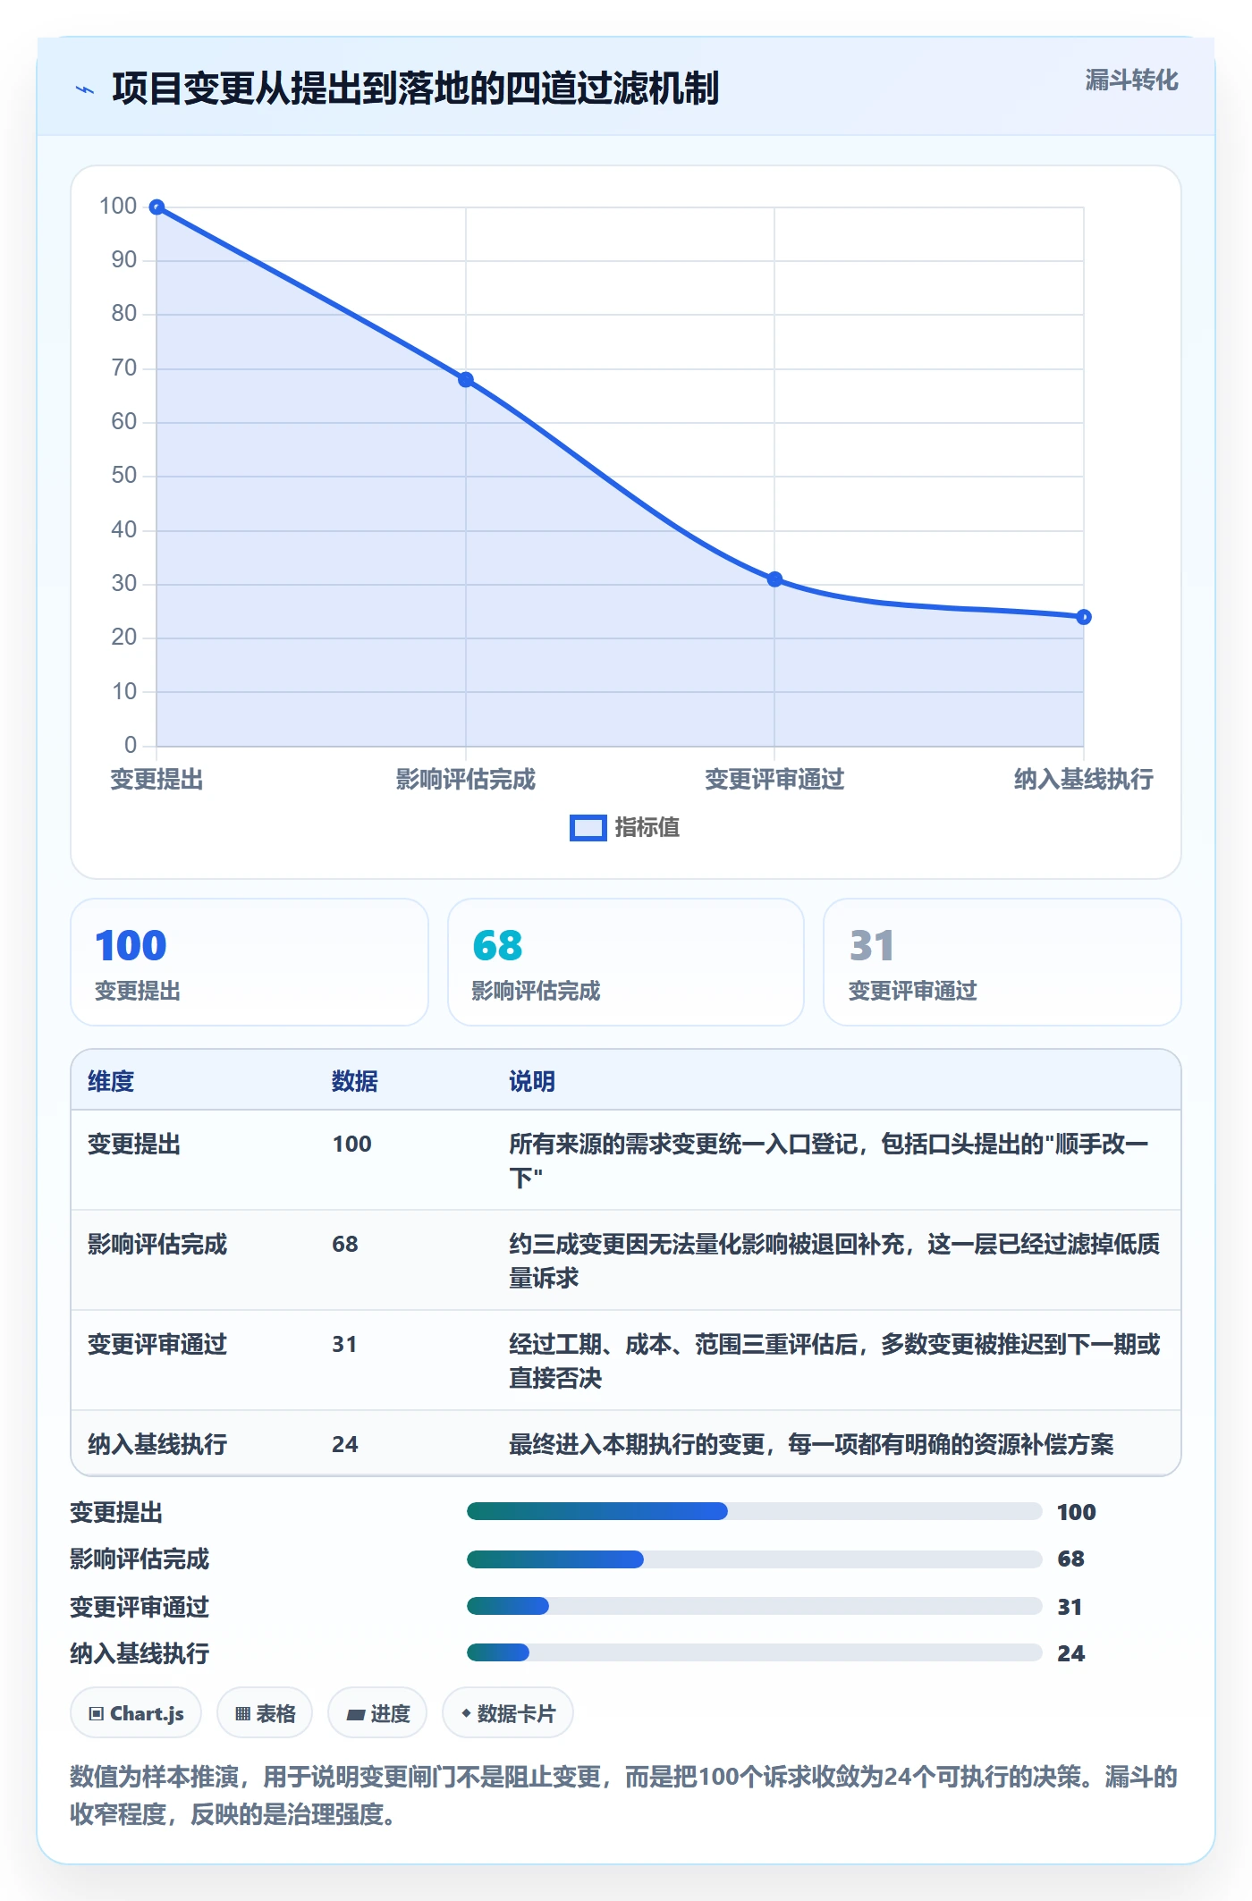The image size is (1252, 1901).
Task: Select the chart data point at 纳入基线执行
Action: 1083,617
